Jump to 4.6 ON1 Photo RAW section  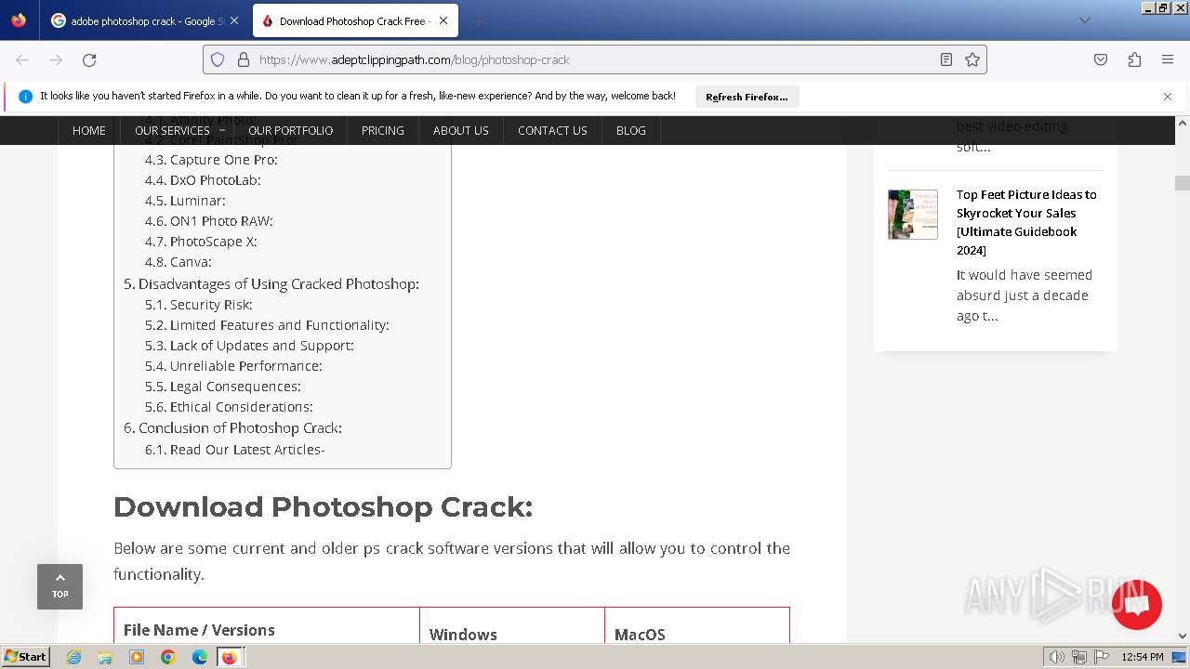(x=209, y=221)
